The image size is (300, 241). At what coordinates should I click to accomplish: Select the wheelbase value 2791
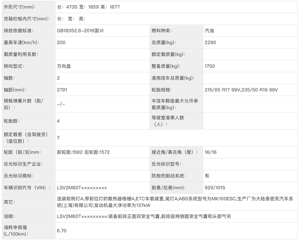coord(62,89)
